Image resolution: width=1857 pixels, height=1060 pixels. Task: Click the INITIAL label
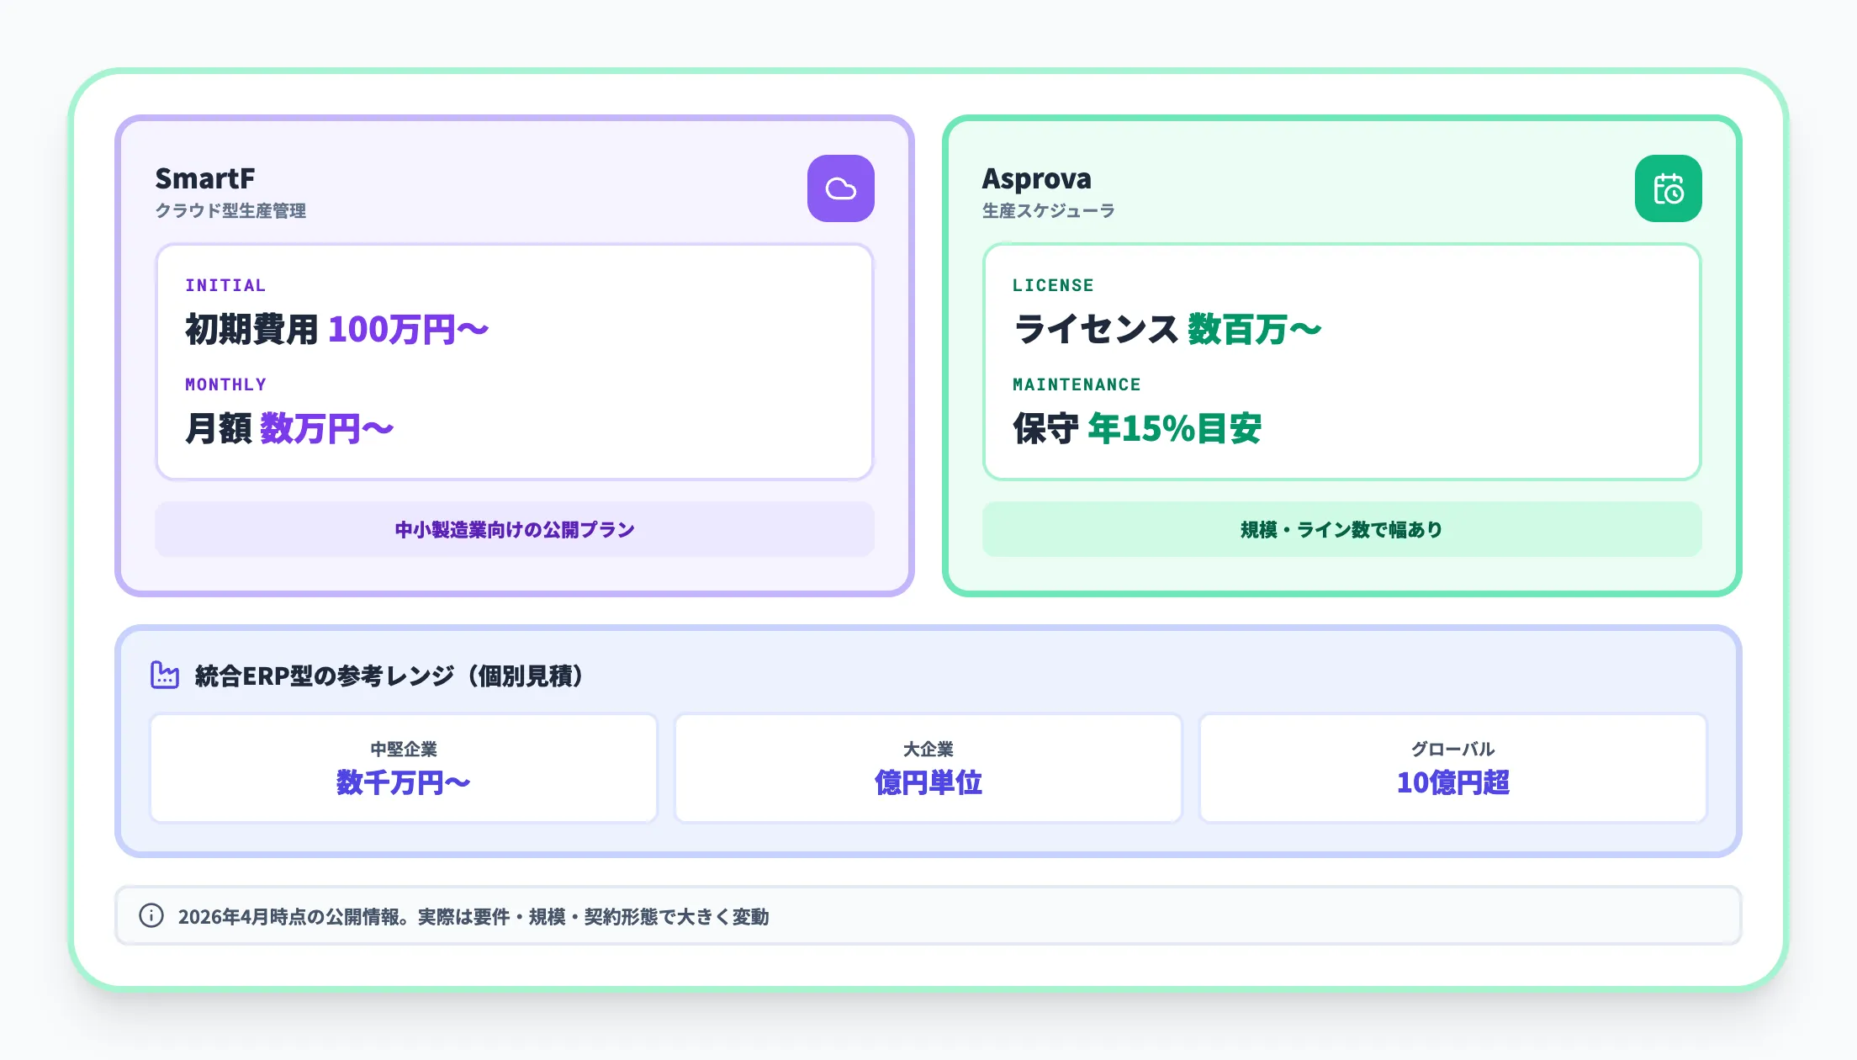pyautogui.click(x=225, y=285)
